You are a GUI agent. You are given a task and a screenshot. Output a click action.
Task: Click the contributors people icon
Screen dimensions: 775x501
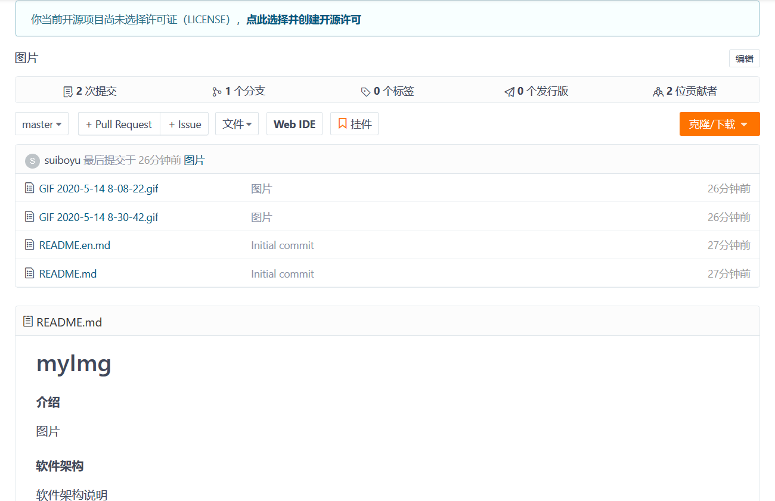[x=658, y=92]
